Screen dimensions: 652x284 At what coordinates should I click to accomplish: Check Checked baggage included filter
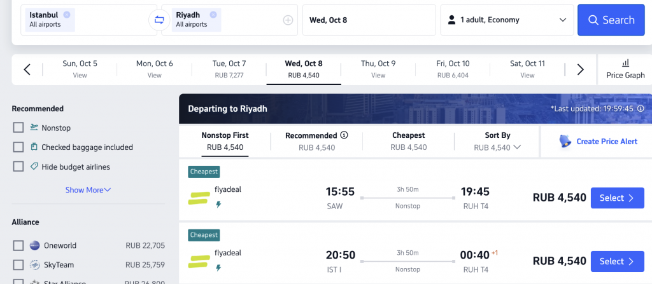point(18,147)
